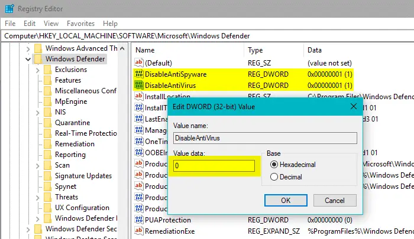Expand the Threats subkey
Viewport: 414px width, 239px height.
38,198
